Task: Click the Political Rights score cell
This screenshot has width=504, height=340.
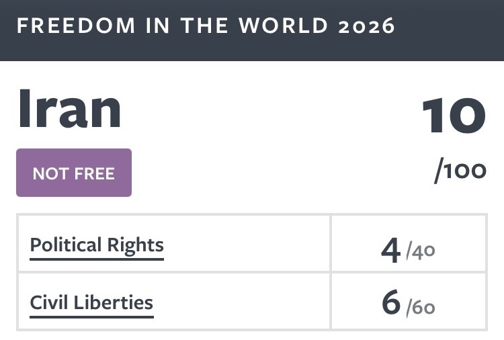Action: [409, 243]
